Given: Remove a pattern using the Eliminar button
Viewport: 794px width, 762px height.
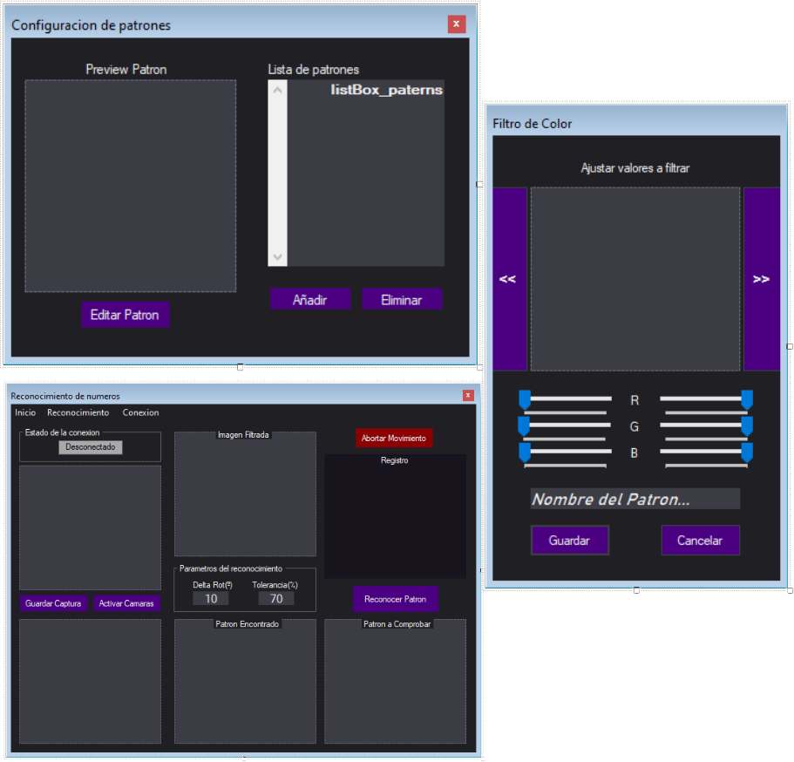Looking at the screenshot, I should (x=402, y=298).
